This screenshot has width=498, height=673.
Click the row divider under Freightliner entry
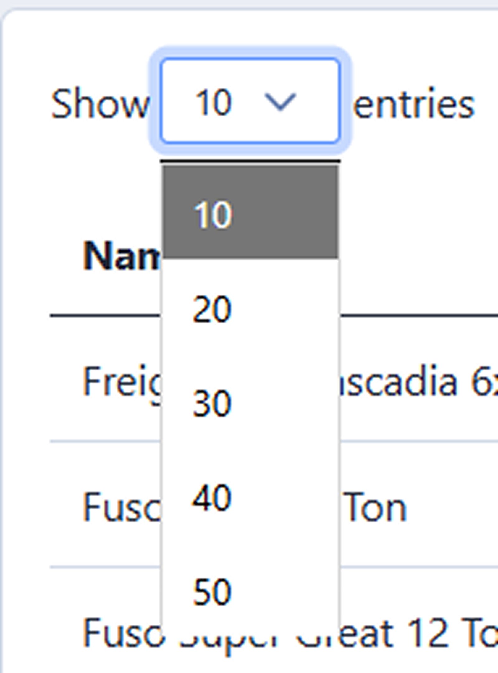pyautogui.click(x=93, y=439)
